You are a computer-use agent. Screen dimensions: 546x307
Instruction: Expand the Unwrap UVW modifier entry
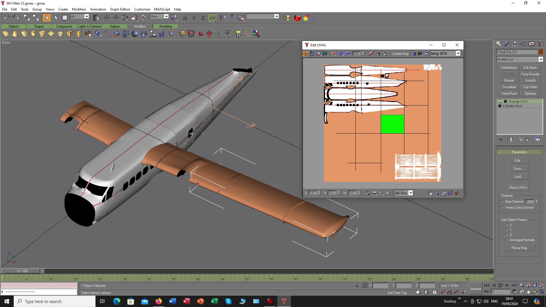tap(505, 101)
